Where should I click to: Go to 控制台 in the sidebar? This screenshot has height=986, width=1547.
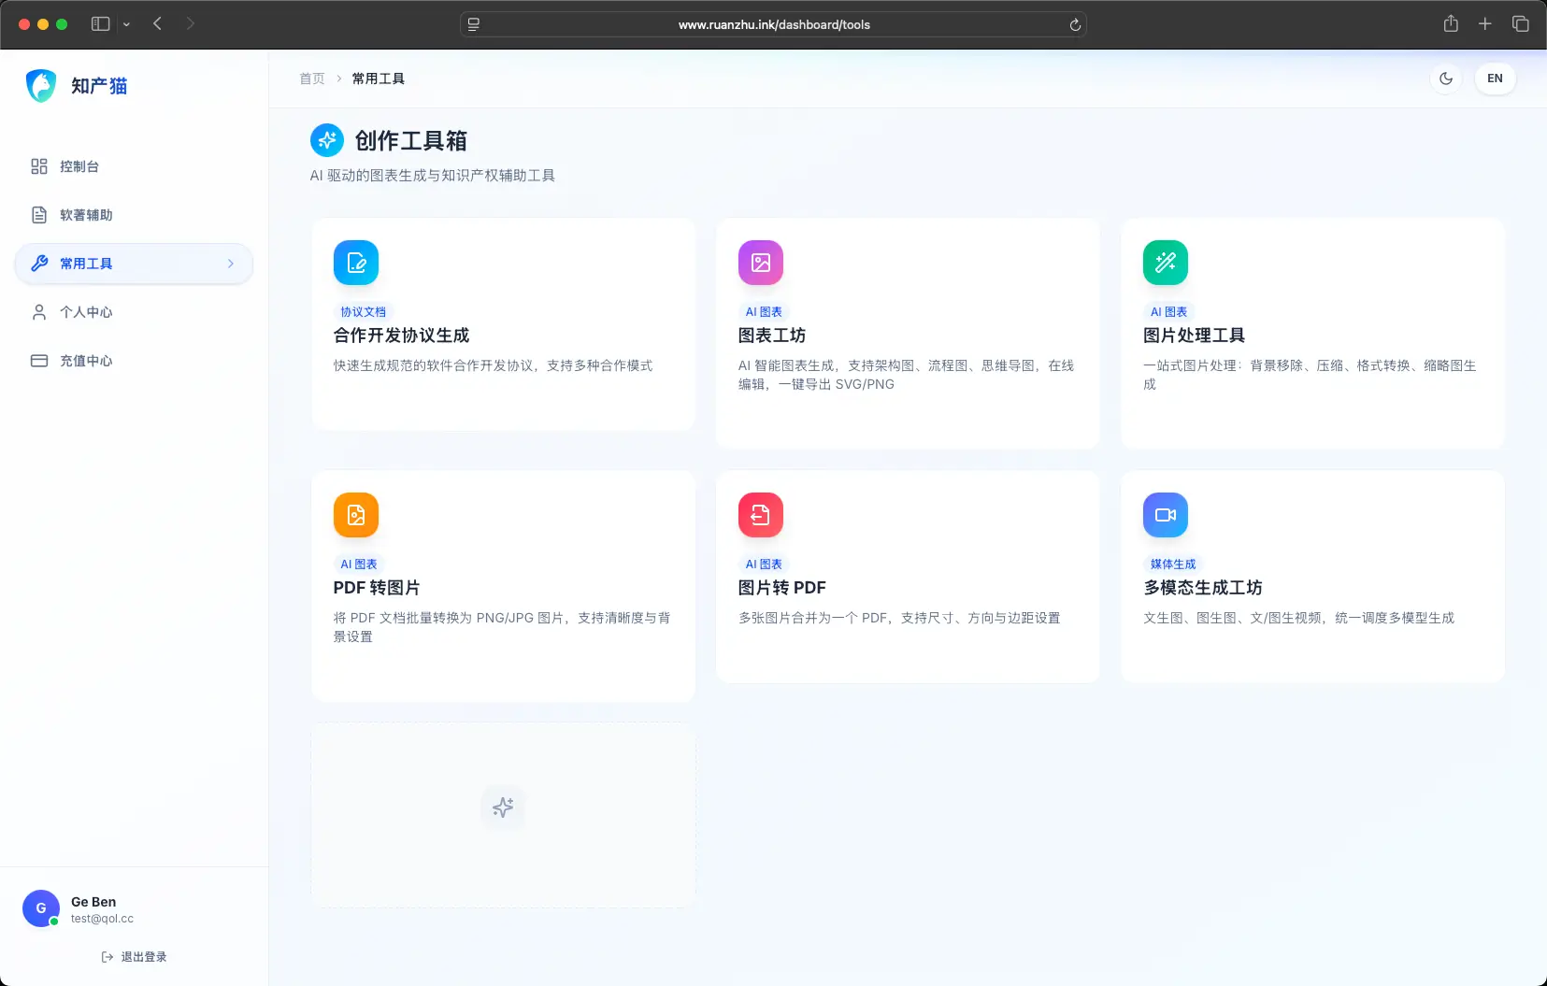click(x=79, y=166)
